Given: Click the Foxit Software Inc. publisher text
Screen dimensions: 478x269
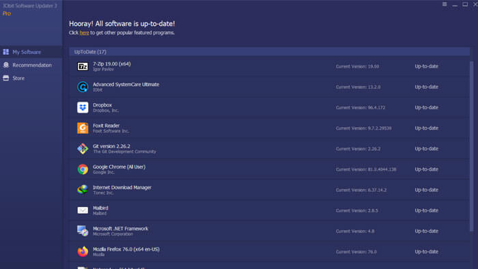Looking at the screenshot, I should point(111,131).
